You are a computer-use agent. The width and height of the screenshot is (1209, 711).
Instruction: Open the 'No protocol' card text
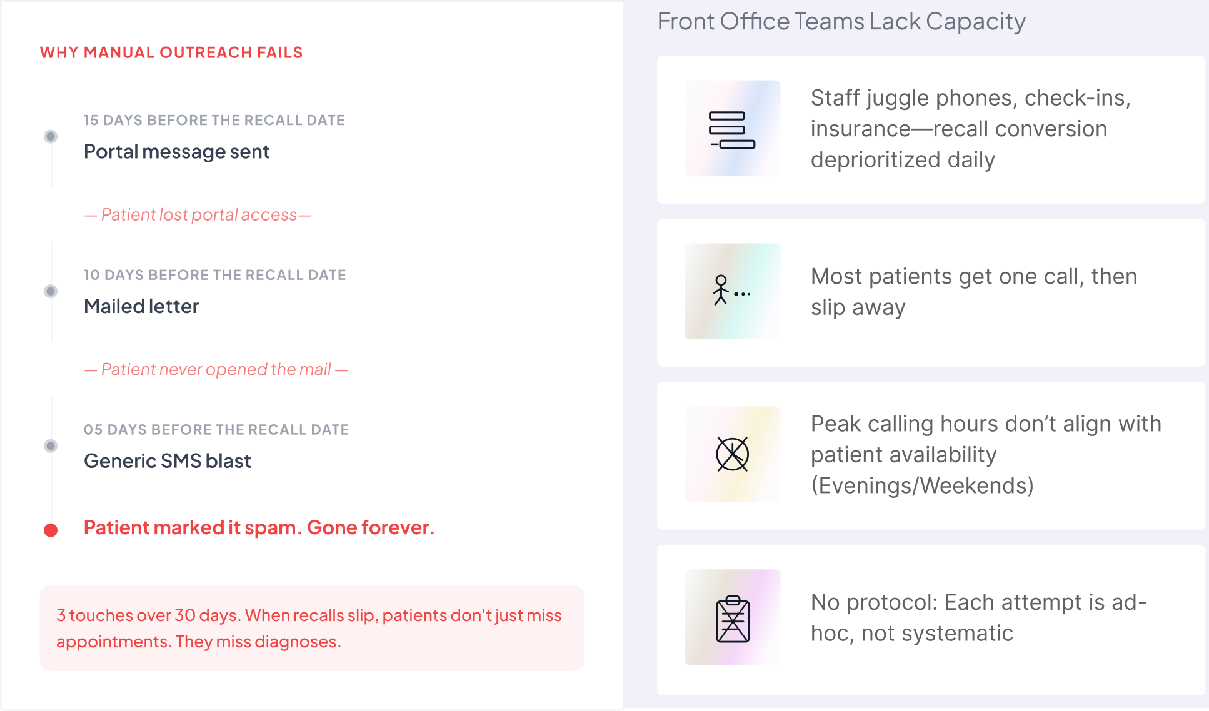pos(978,618)
